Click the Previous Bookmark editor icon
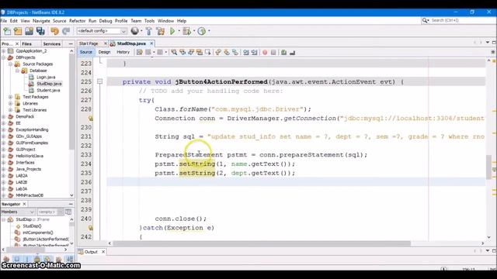The image size is (497, 279). (218, 52)
